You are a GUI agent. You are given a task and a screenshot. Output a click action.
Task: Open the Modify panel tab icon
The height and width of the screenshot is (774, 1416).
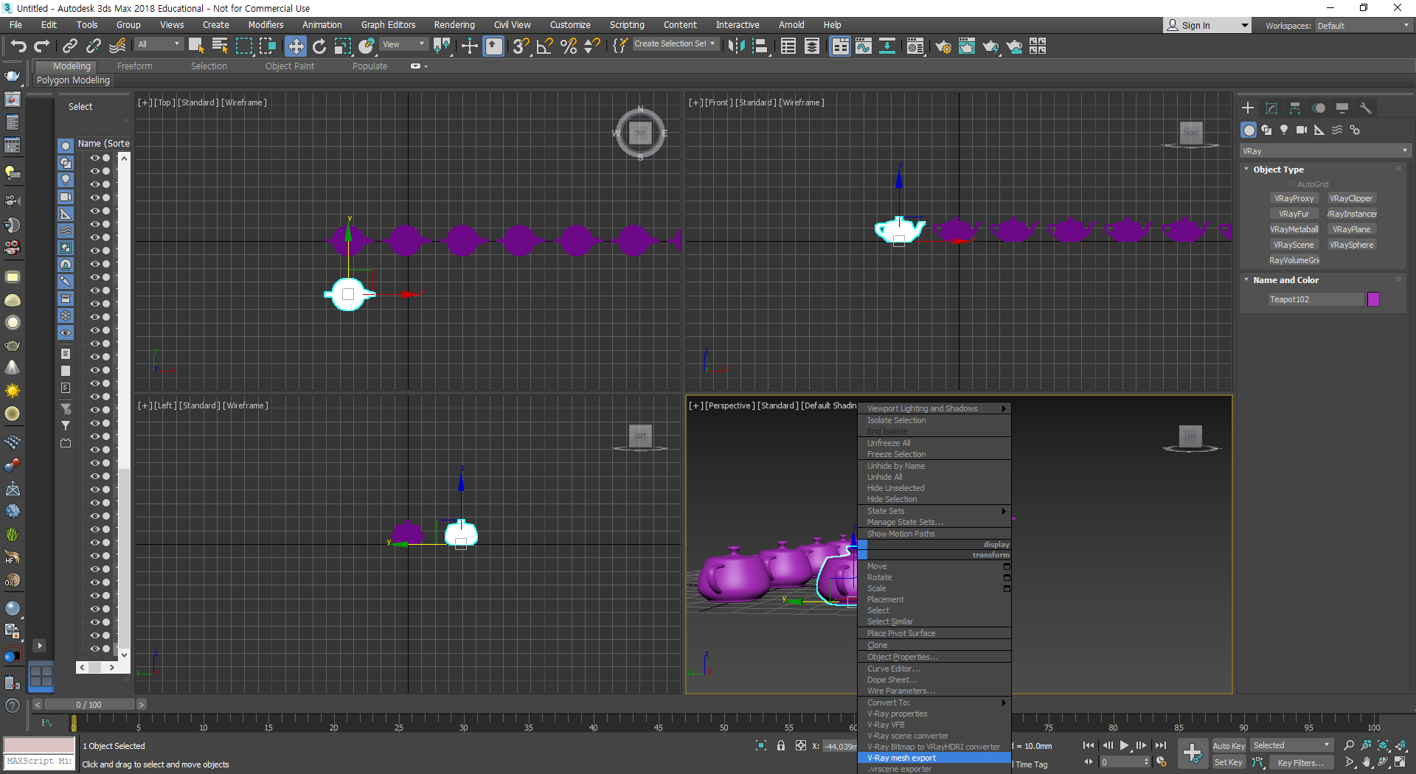coord(1271,108)
